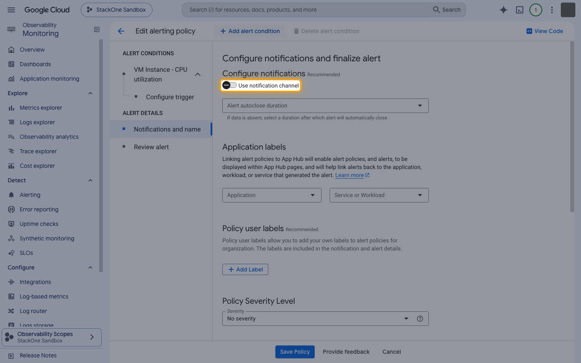This screenshot has width=581, height=363.
Task: Open the Application dropdown
Action: click(272, 195)
